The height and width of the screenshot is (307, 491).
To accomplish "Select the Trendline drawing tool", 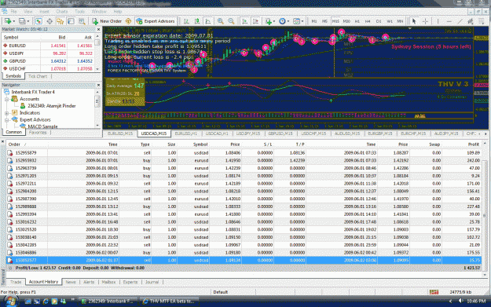I will coord(460,21).
